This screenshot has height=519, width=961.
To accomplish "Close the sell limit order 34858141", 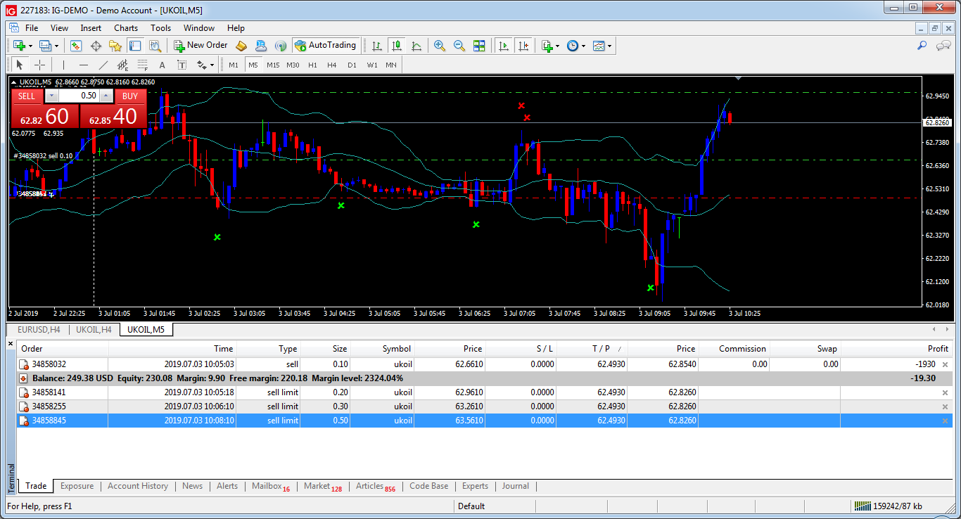I will point(945,392).
